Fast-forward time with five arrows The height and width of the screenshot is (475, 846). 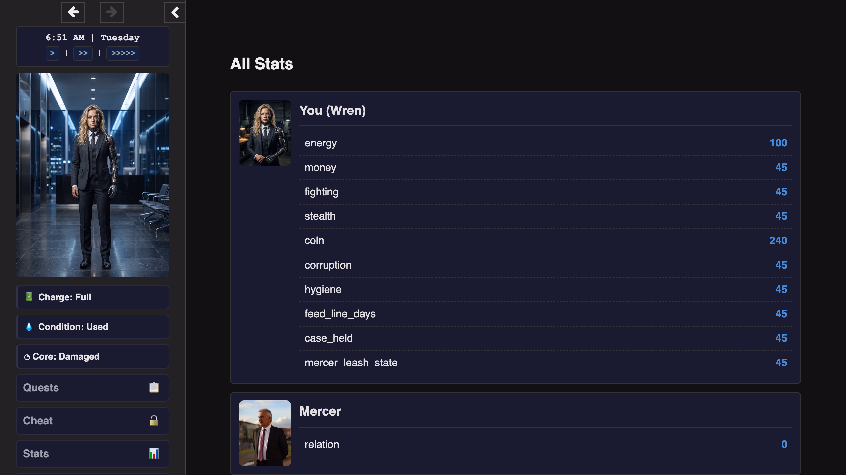coord(123,53)
